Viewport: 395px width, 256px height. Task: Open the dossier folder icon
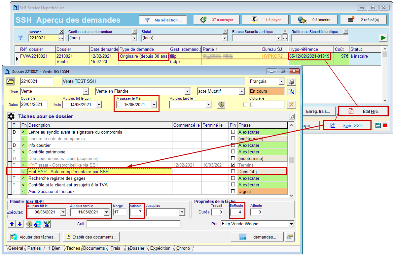[10, 81]
